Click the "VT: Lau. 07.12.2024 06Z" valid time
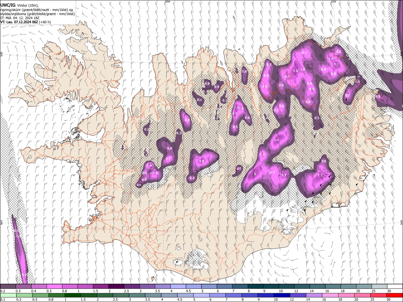This screenshot has width=403, height=302. point(19,22)
